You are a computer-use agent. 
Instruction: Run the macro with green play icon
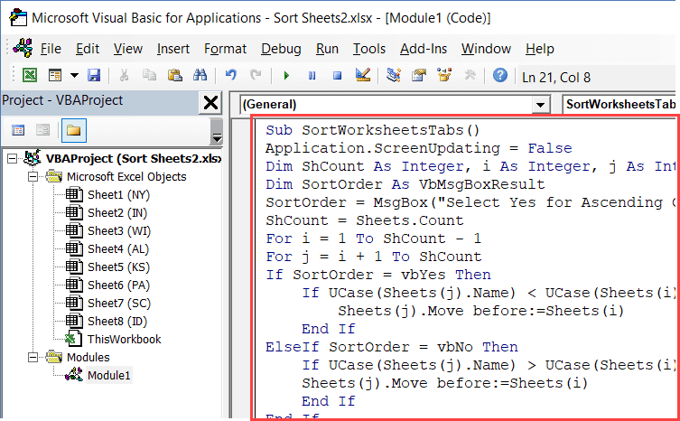(x=286, y=76)
